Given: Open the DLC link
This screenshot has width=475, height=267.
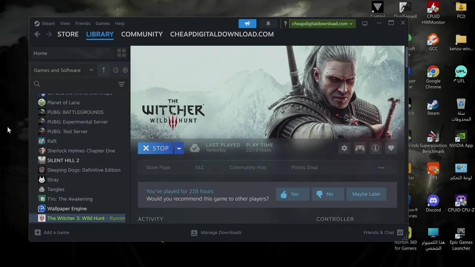Looking at the screenshot, I should coord(200,167).
